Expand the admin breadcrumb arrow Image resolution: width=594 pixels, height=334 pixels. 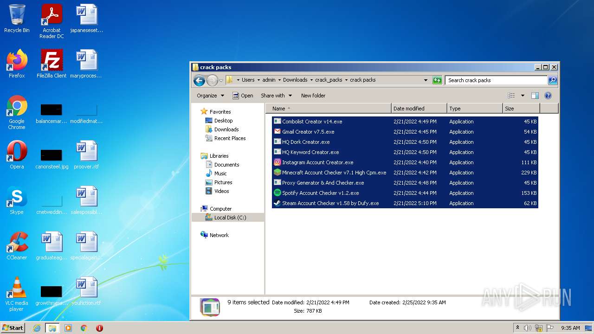click(x=279, y=80)
